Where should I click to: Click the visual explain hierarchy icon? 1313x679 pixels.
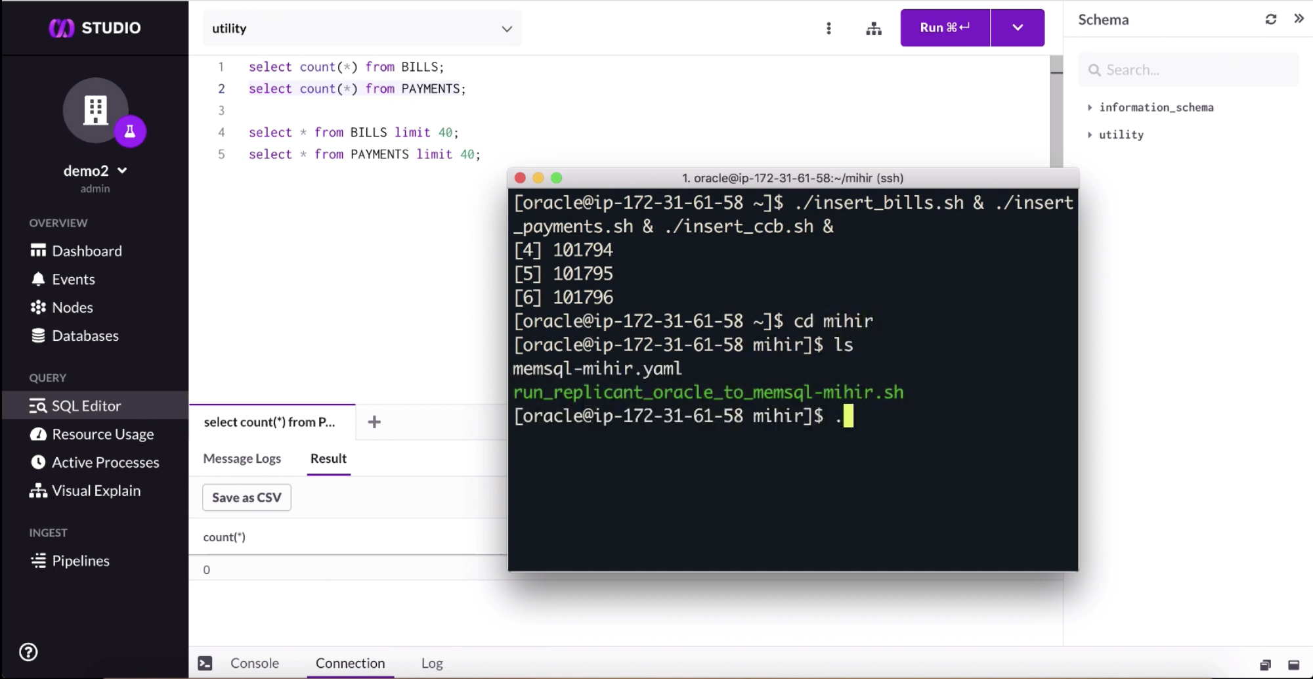(x=874, y=28)
